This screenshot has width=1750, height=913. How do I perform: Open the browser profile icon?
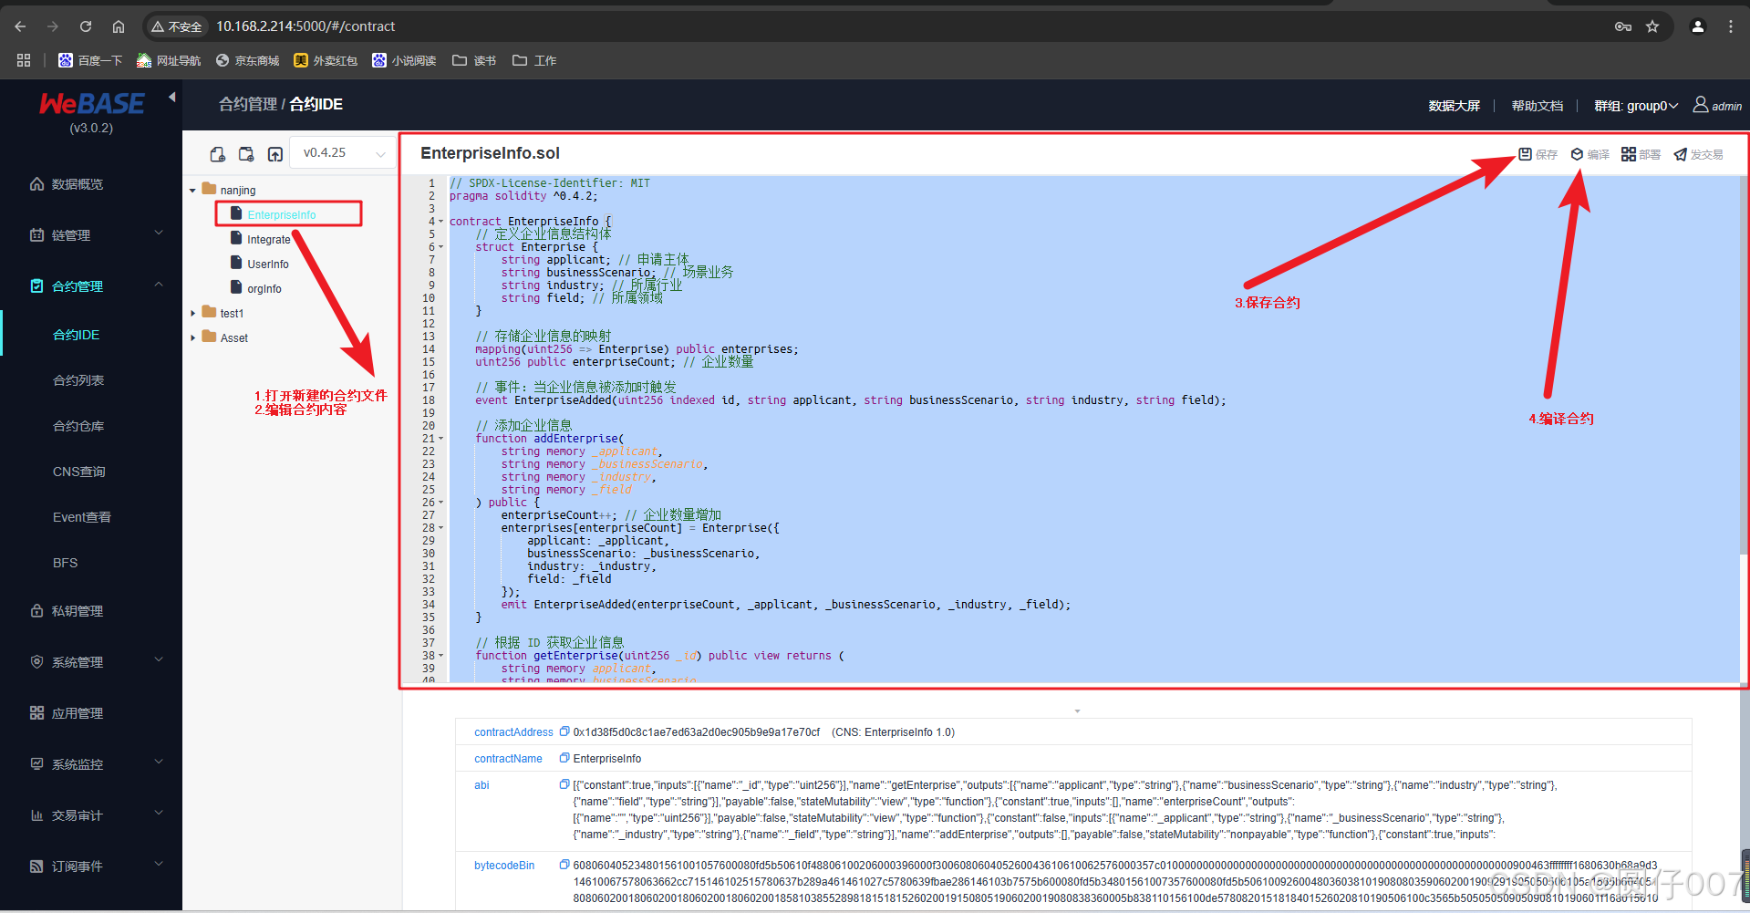pos(1698,26)
